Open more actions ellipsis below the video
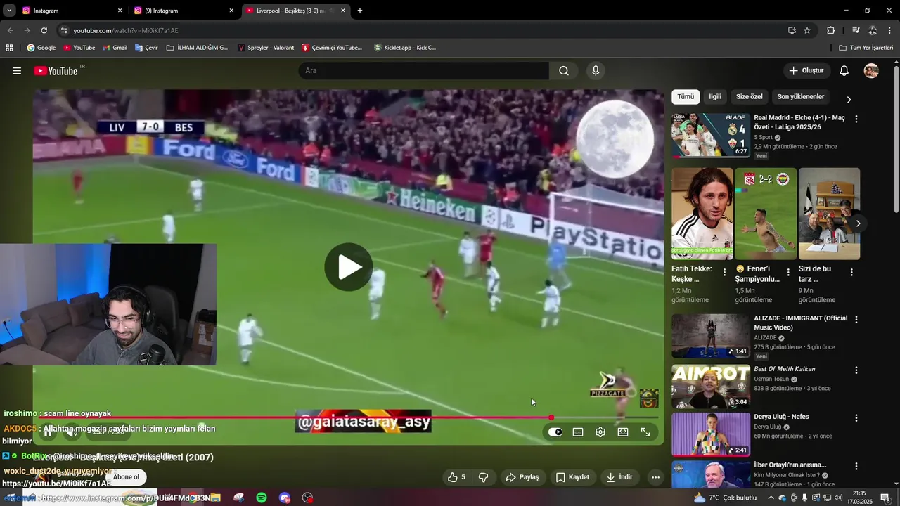The width and height of the screenshot is (900, 506). coord(655,477)
